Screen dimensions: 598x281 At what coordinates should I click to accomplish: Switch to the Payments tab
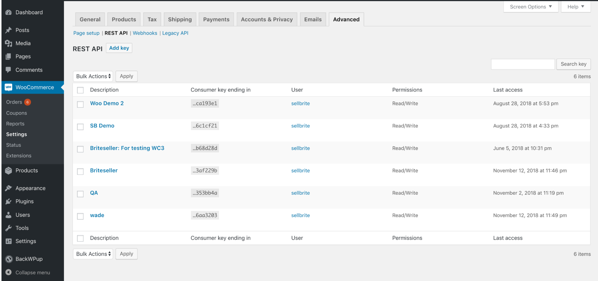(x=216, y=19)
